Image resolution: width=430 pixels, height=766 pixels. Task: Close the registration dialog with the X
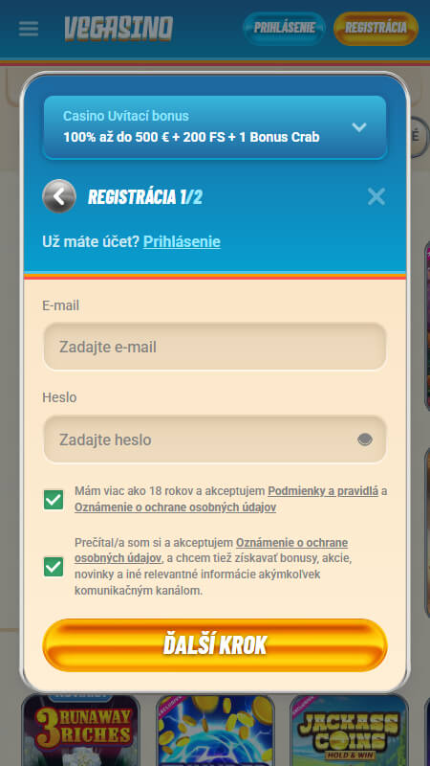376,196
